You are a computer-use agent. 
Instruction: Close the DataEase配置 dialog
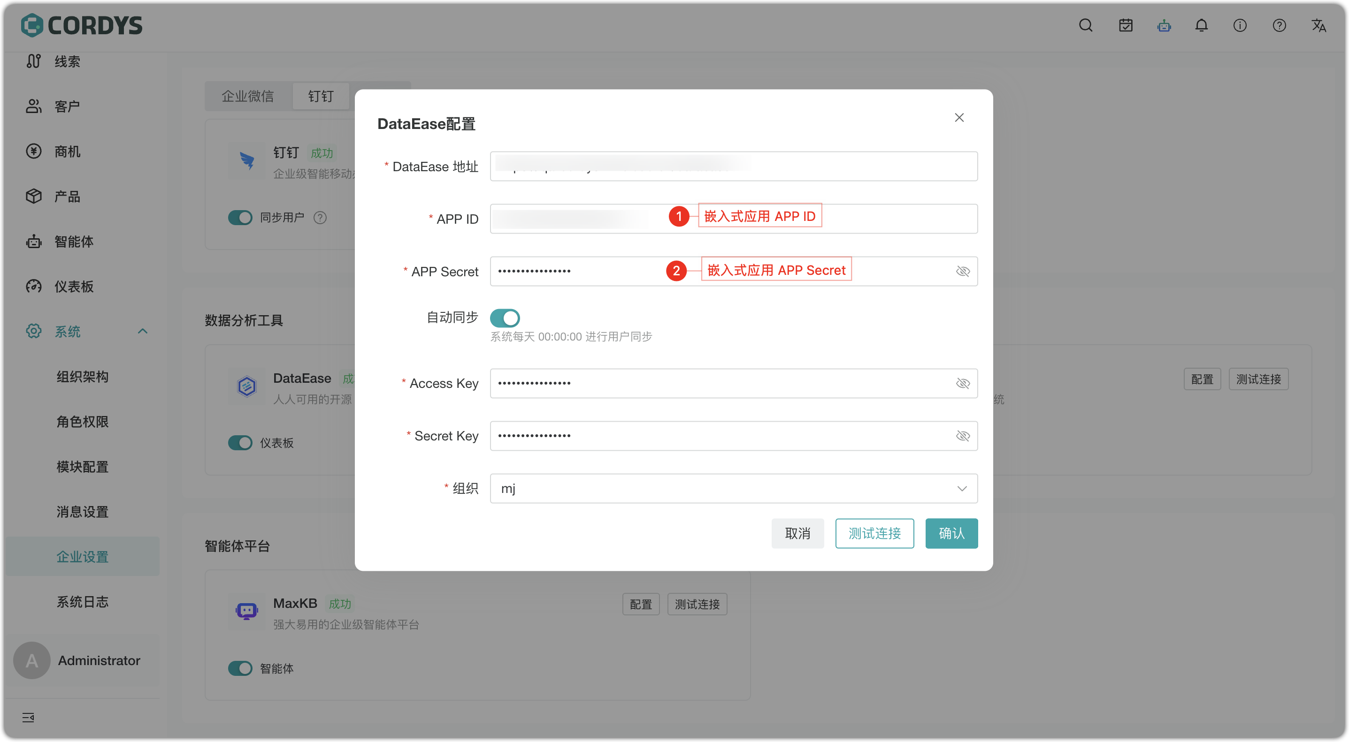pos(959,118)
